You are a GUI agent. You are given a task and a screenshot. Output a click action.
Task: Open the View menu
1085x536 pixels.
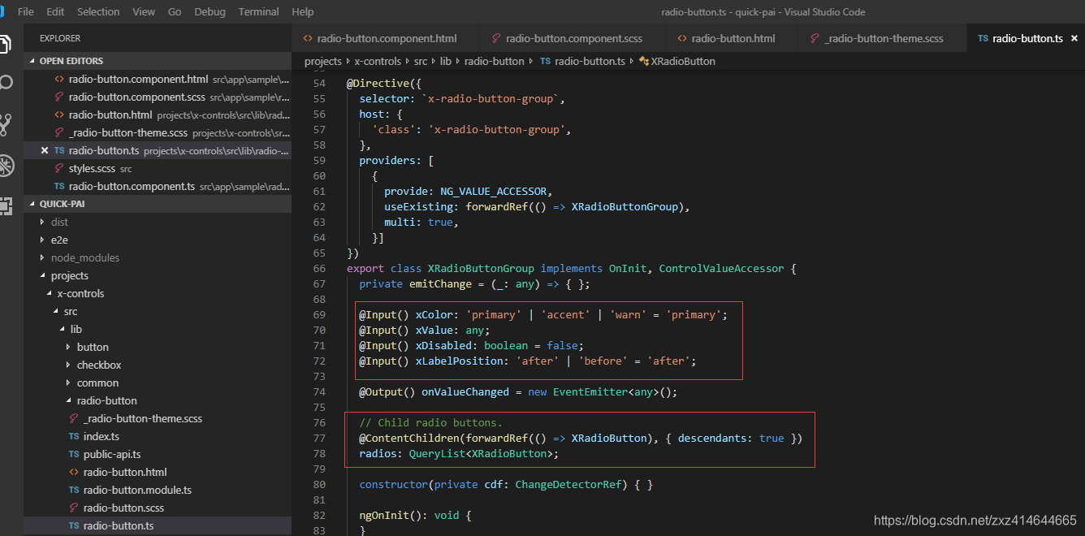tap(144, 12)
